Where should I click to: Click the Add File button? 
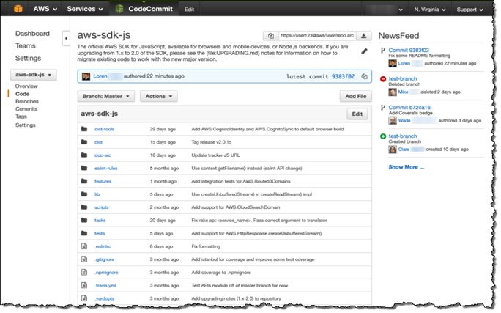[x=356, y=96]
